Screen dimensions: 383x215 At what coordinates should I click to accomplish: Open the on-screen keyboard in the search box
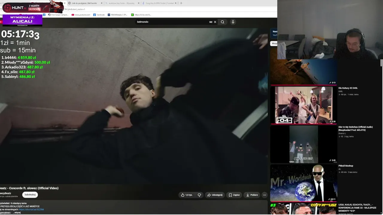coord(211,22)
